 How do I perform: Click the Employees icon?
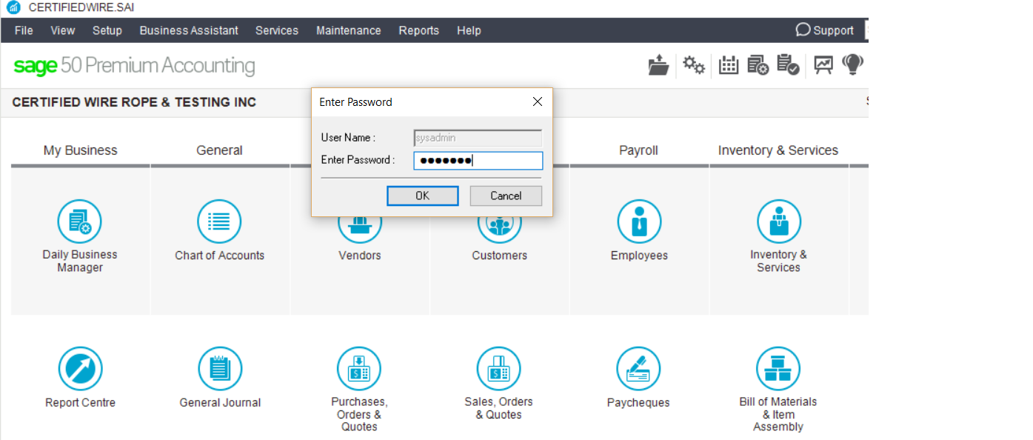pos(639,221)
